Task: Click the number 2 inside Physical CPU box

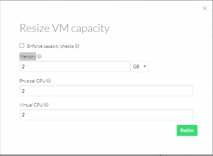Action: pyautogui.click(x=23, y=91)
